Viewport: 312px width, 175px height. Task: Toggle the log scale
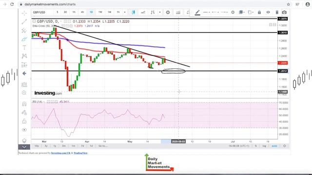tap(264, 146)
